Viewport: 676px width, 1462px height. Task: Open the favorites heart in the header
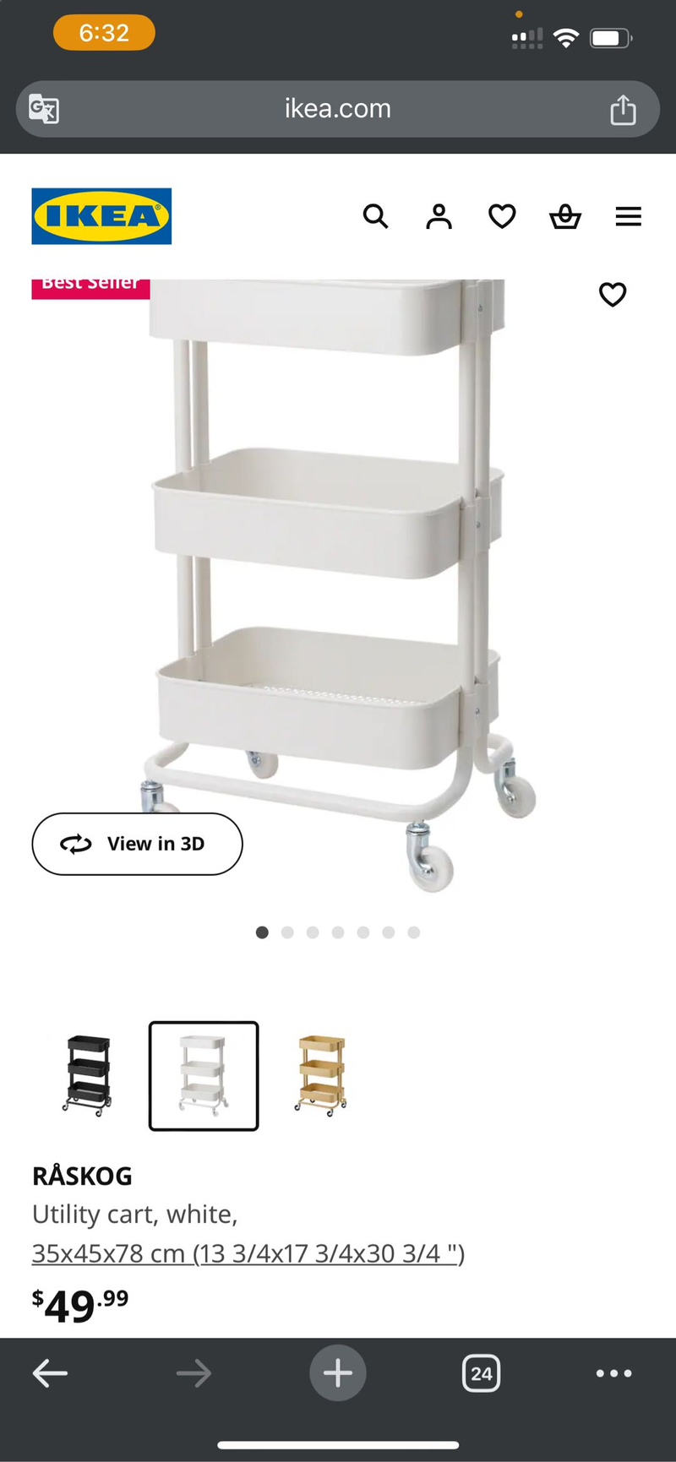point(502,217)
